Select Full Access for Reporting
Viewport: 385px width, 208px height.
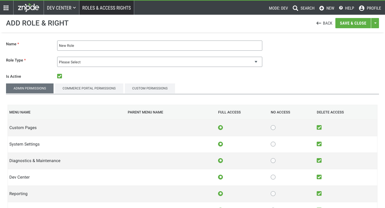coord(220,194)
